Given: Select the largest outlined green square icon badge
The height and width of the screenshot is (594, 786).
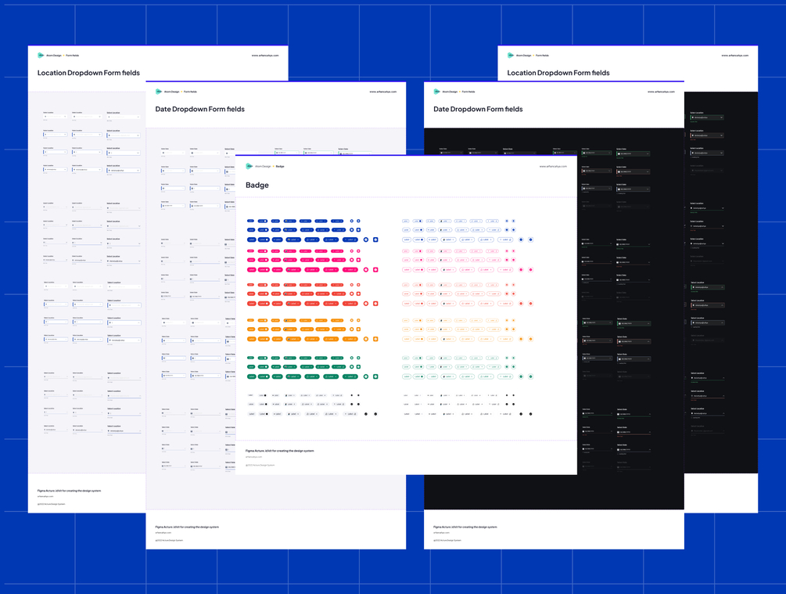Looking at the screenshot, I should [530, 376].
